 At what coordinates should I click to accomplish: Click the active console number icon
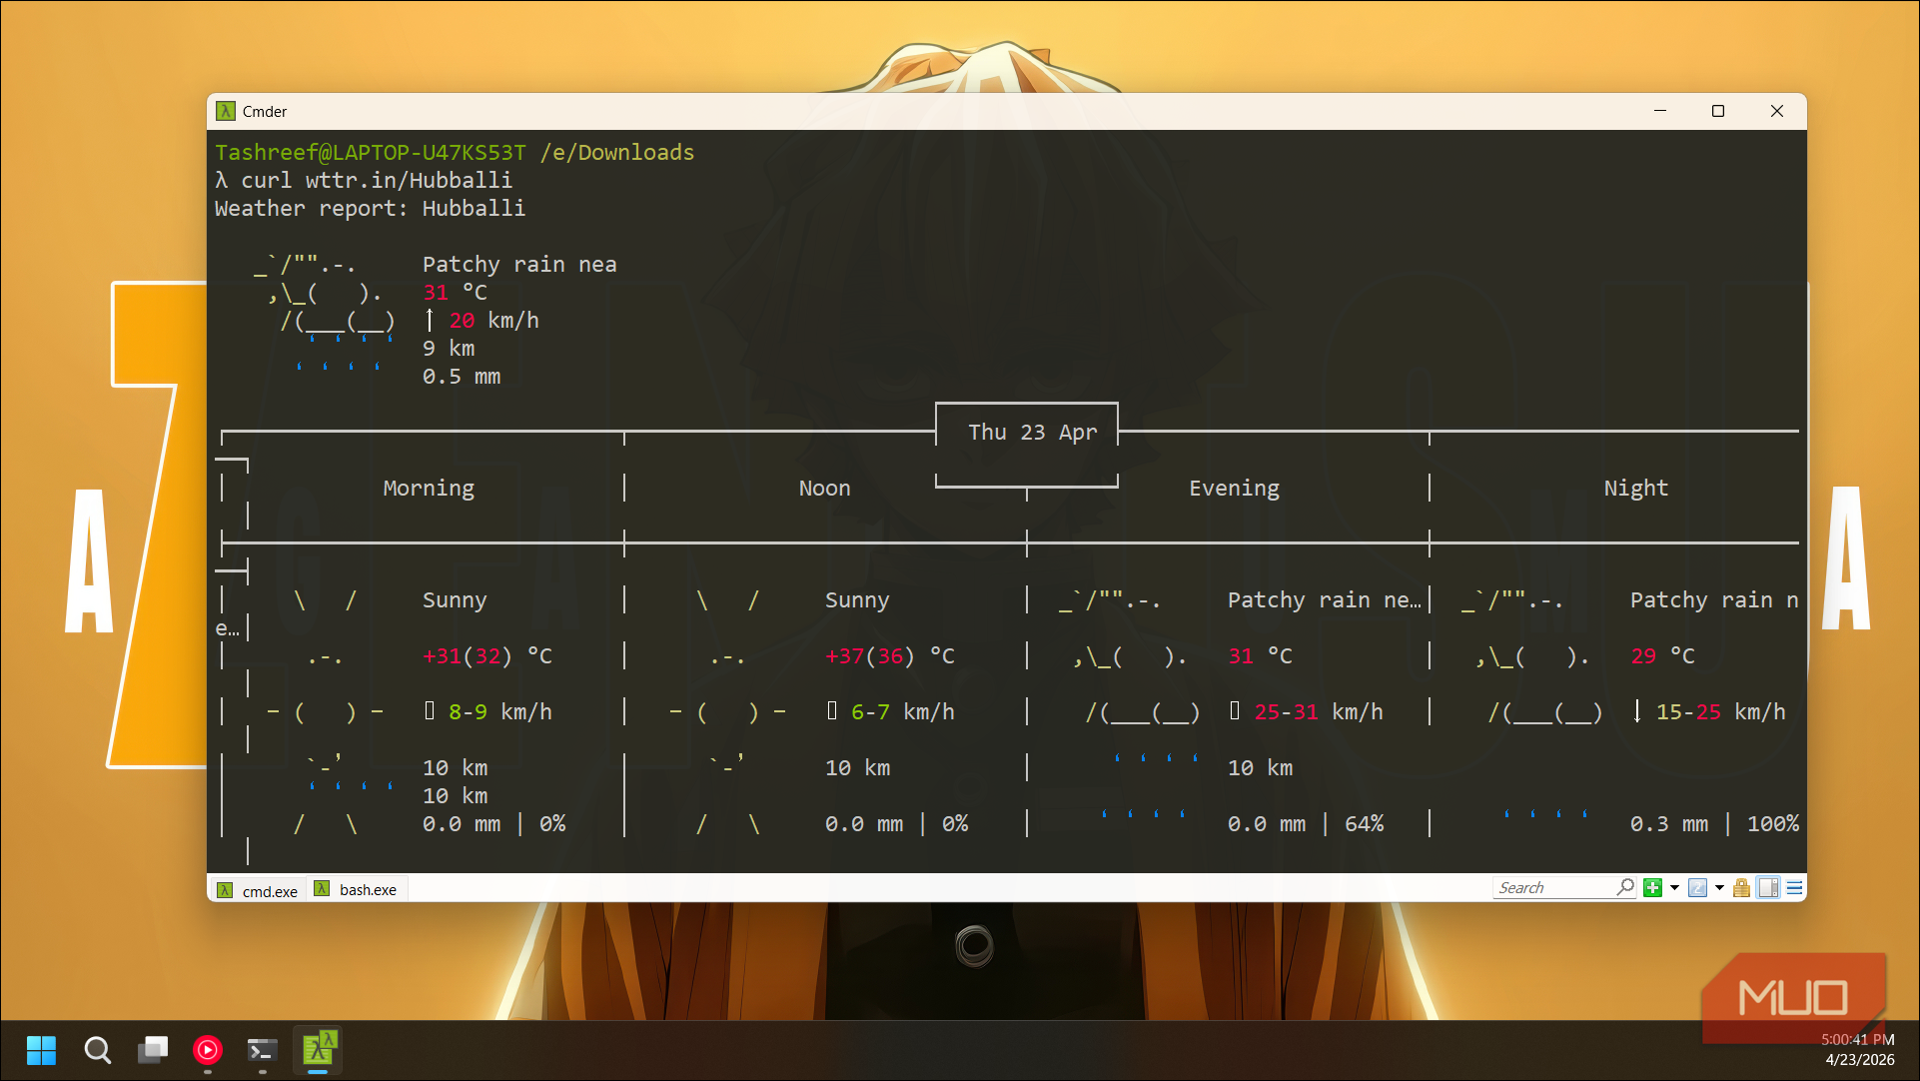click(1697, 888)
